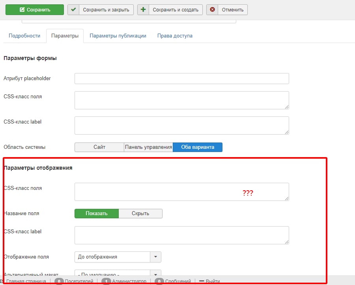This screenshot has width=355, height=285.
Task: Switch to the Параметры публикации tab
Action: (118, 36)
